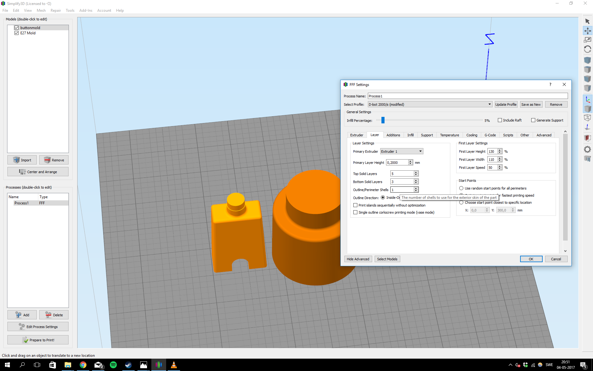Click the Primary Layer Height input field
The width and height of the screenshot is (593, 371).
point(397,162)
